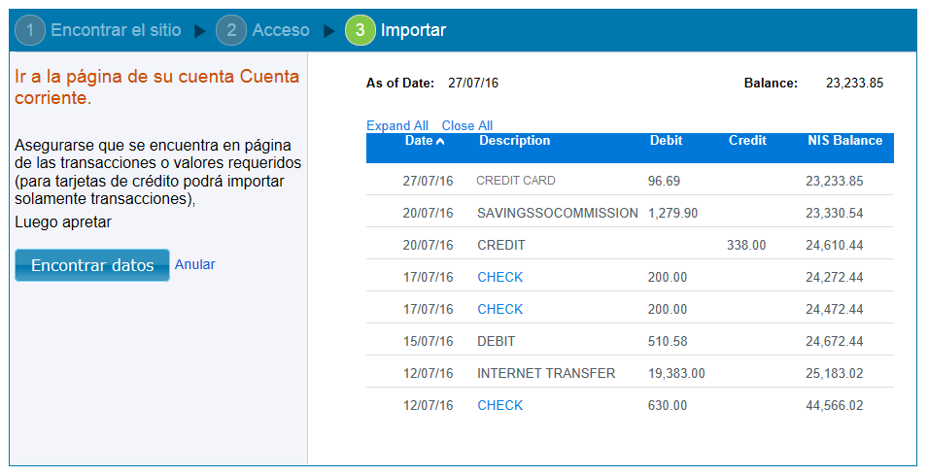928x476 pixels.
Task: Open the CHECK link dated 12/07/16
Action: point(499,405)
